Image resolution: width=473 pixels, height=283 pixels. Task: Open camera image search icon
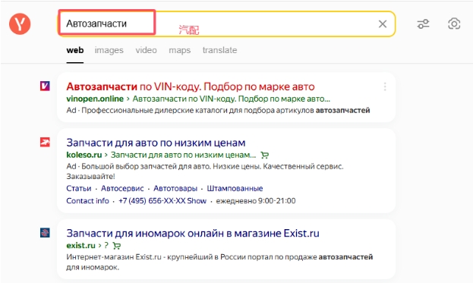pos(454,24)
